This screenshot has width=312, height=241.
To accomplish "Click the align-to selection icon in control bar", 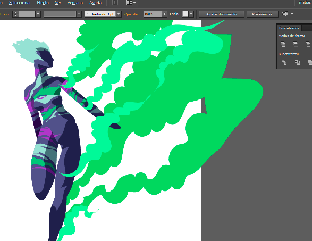I will (x=285, y=14).
